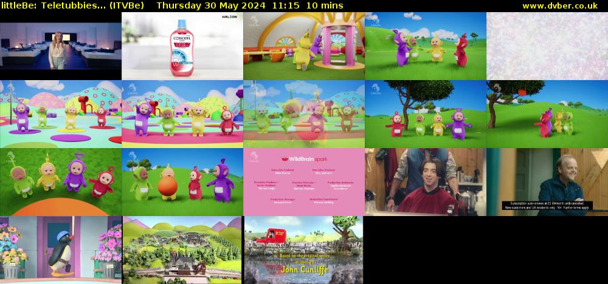
Task: Click the Thursday 30 May 2024 date text
Action: coord(211,5)
